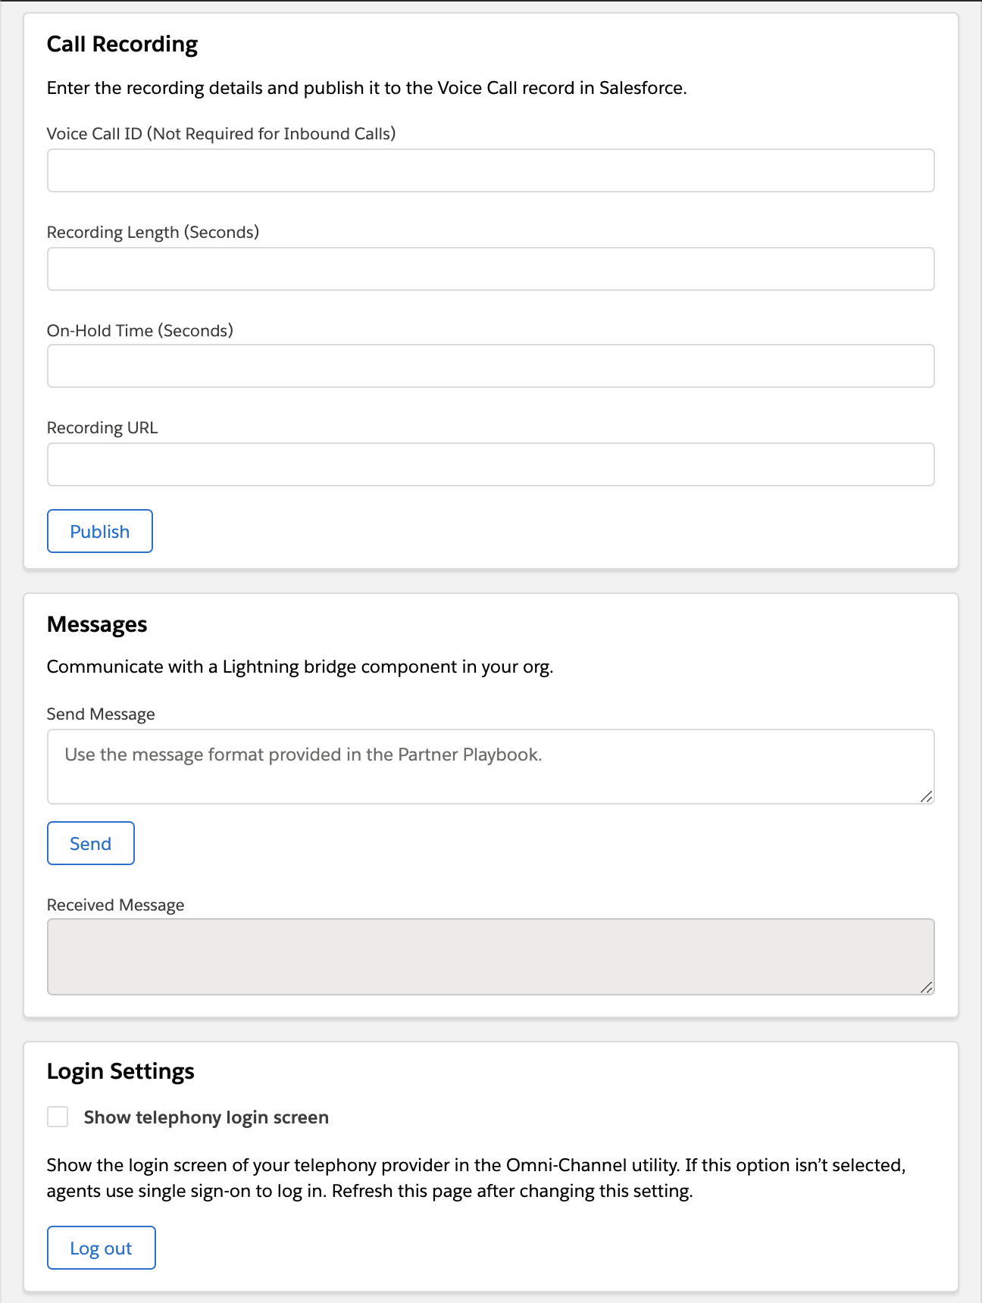This screenshot has height=1303, width=982.
Task: Click the Received Message textarea
Action: [491, 955]
